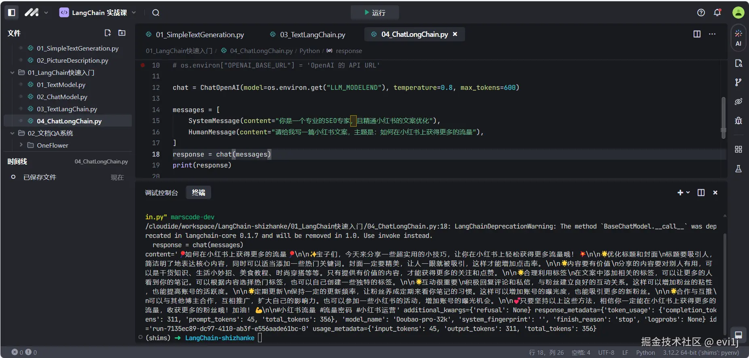
Task: Open the extensions grid icon
Action: (x=738, y=149)
